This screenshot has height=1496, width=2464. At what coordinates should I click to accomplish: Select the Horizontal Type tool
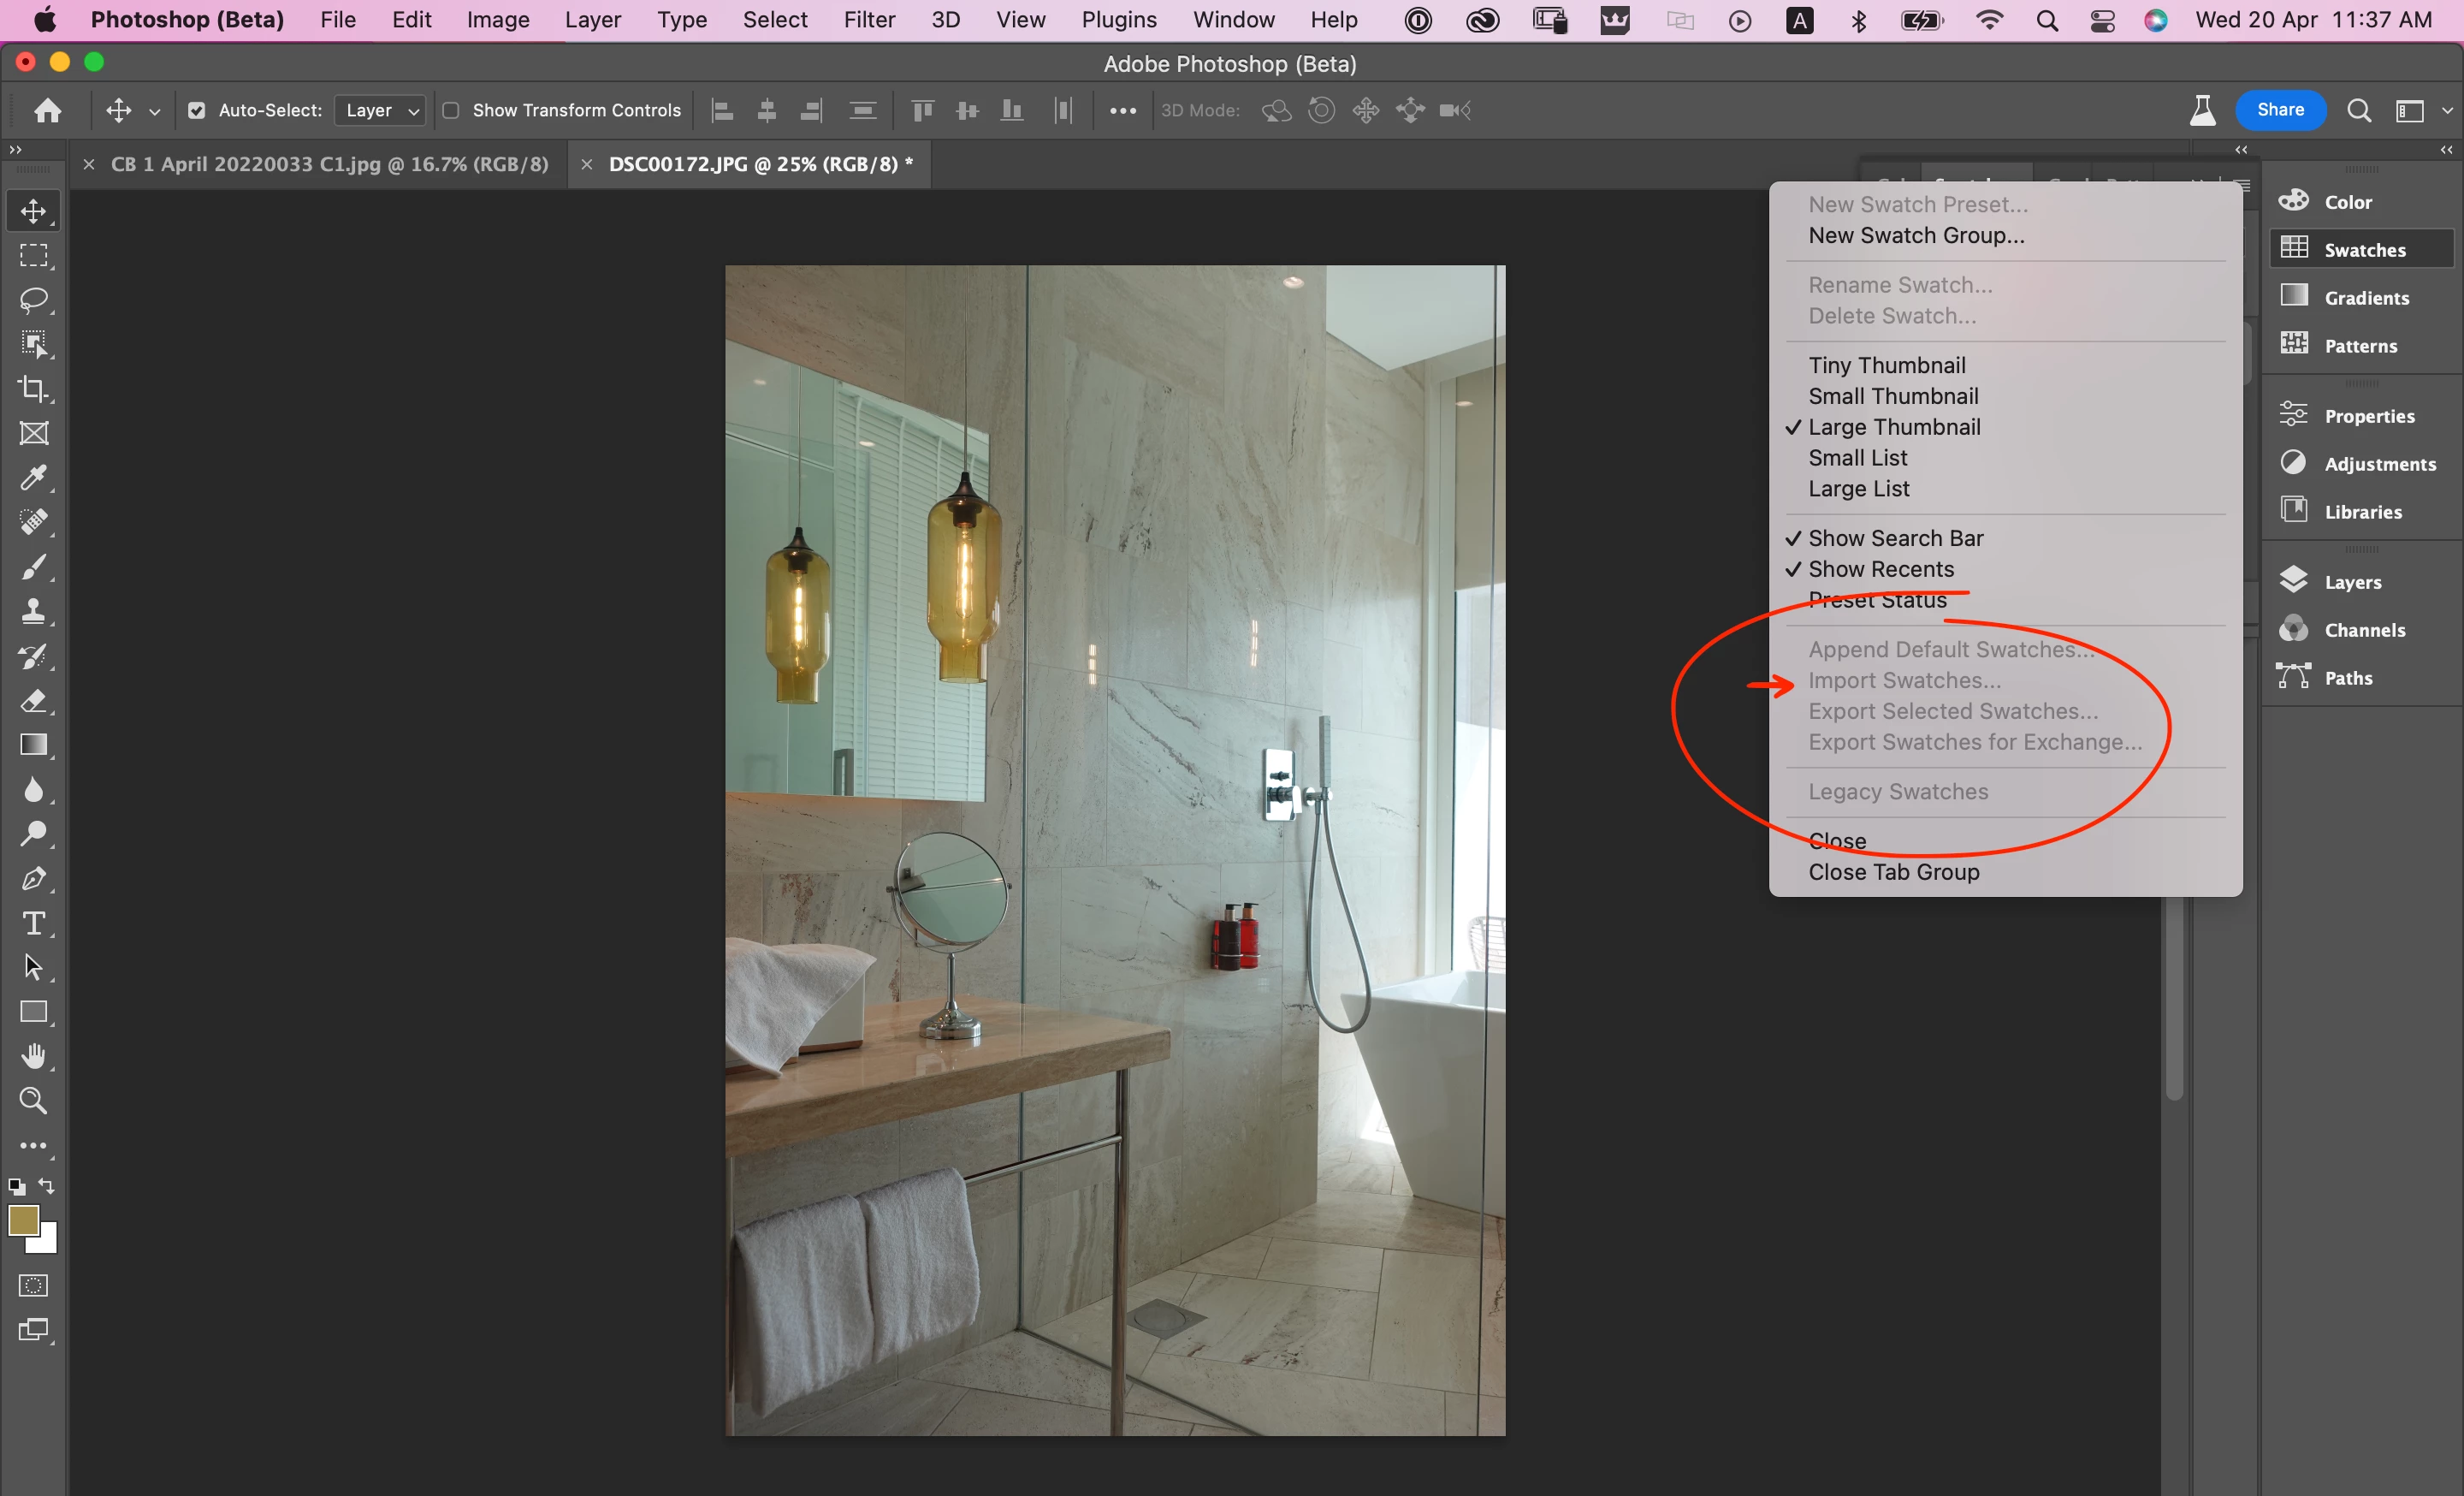tap(33, 923)
